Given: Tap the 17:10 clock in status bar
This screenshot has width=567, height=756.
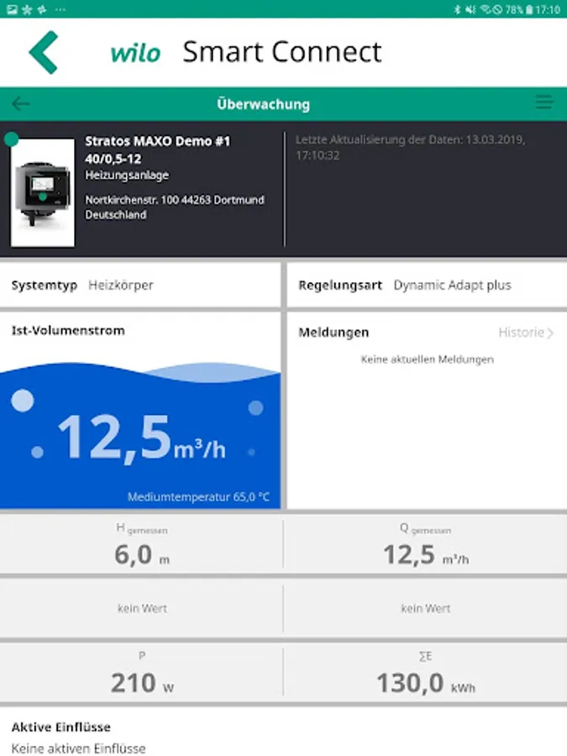Looking at the screenshot, I should [549, 9].
